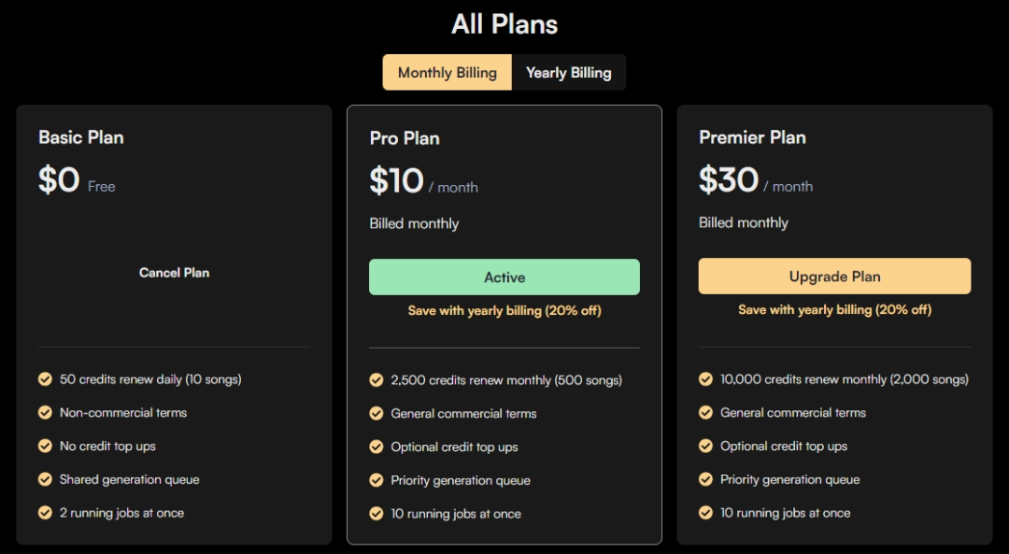The width and height of the screenshot is (1009, 554).
Task: Click the Pro Plan heading
Action: 405,138
